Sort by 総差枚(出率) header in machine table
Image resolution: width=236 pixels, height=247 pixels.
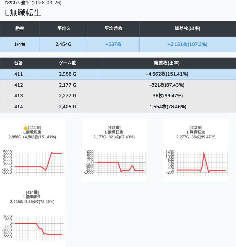pos(167,63)
